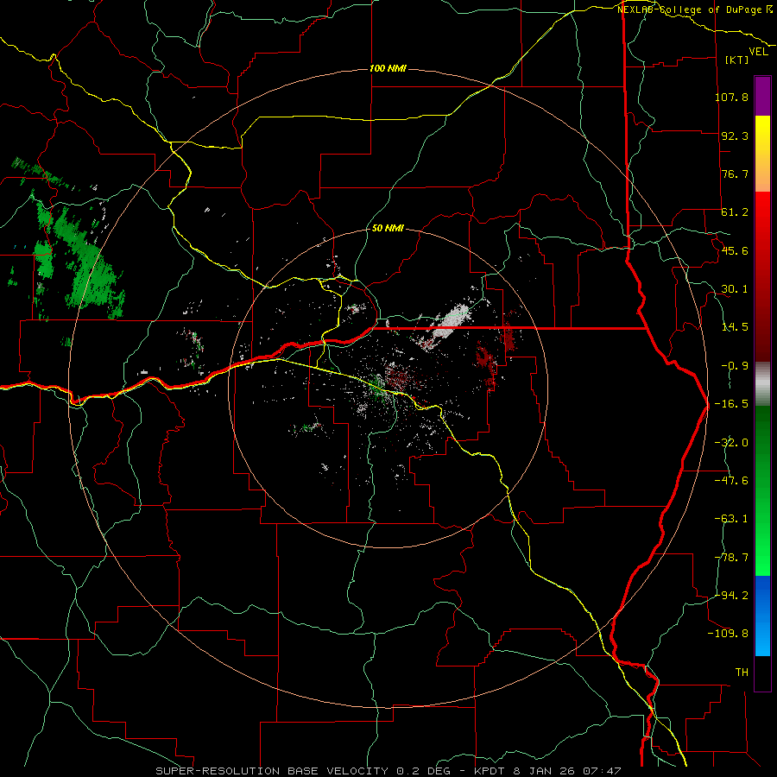The image size is (777, 777).
Task: Click the -94.2 velocity scale value
Action: coord(731,596)
